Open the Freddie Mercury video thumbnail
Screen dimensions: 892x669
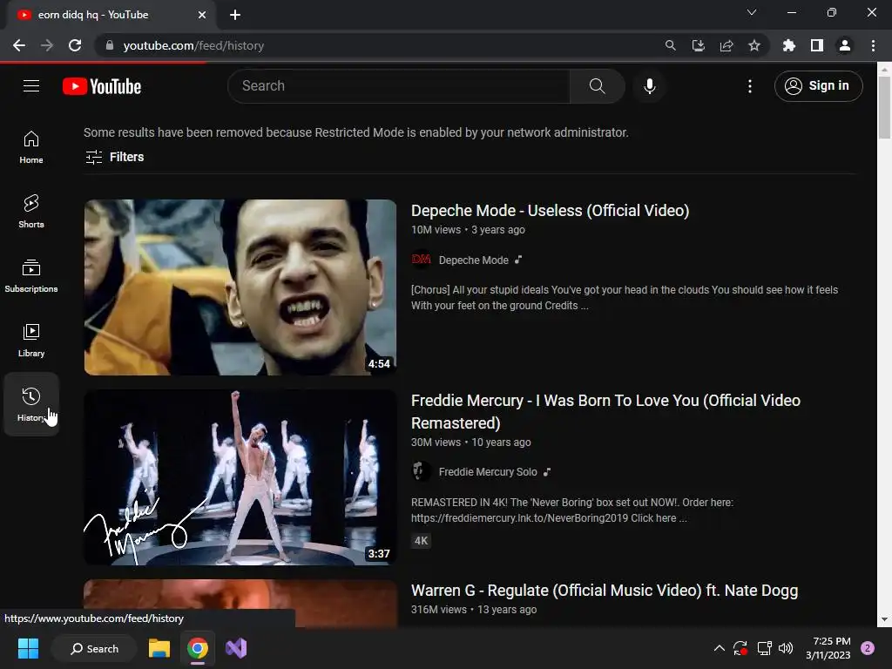click(240, 476)
